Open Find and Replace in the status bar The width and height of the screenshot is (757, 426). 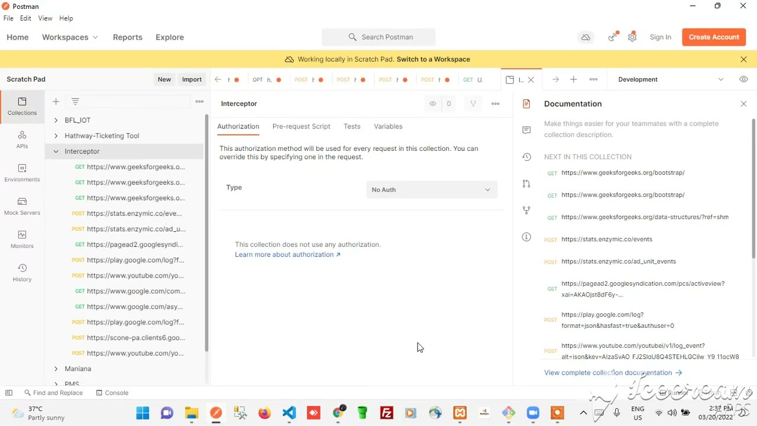point(53,393)
